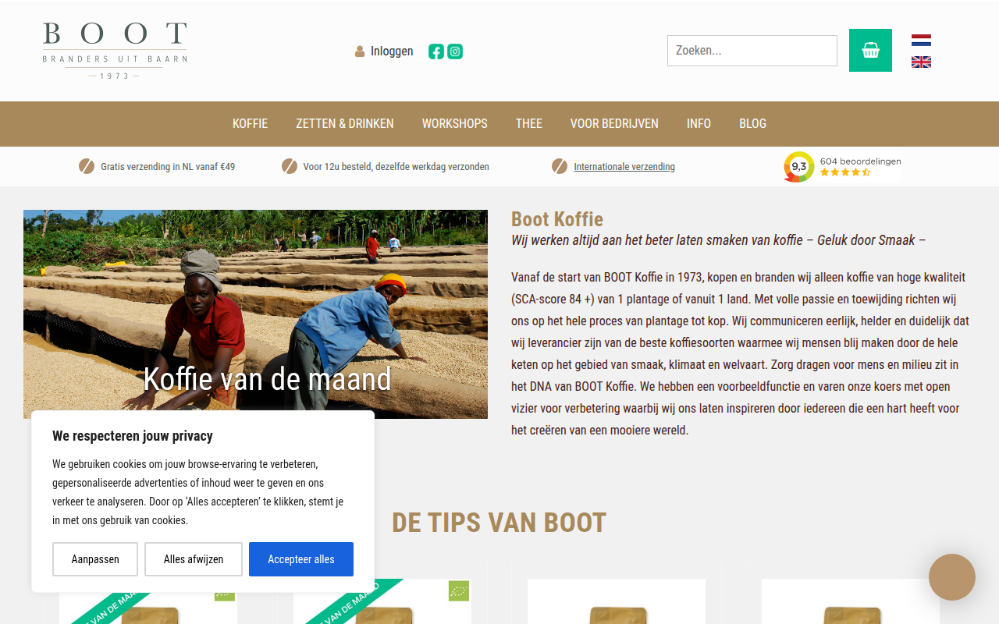Open the Workshops menu
Viewport: 999px width, 624px height.
pyautogui.click(x=455, y=123)
